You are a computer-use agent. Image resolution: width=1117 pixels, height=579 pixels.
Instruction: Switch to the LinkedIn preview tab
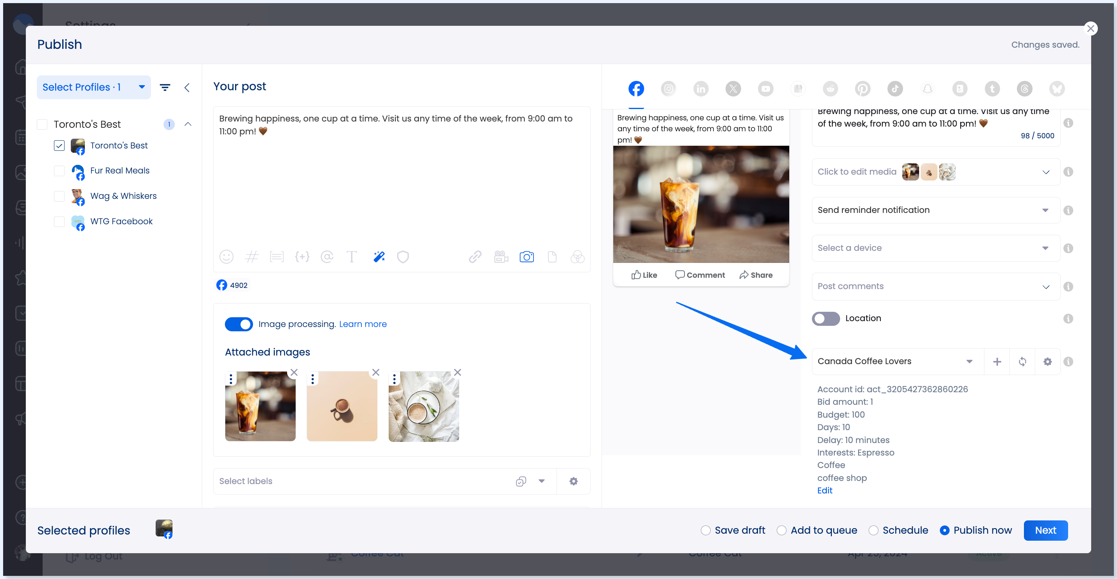click(x=701, y=89)
